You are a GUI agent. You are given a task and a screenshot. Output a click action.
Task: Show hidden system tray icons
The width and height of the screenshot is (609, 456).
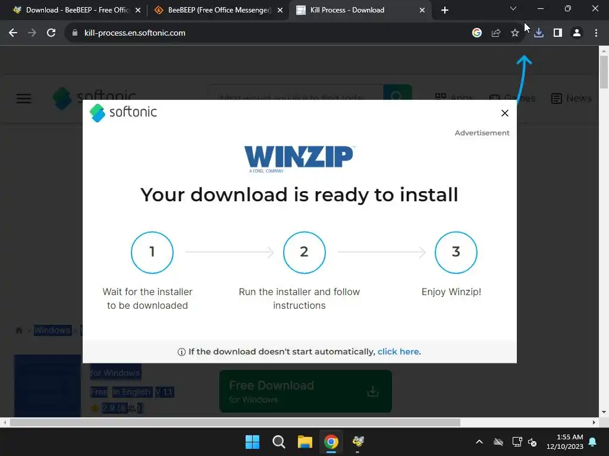coord(479,442)
